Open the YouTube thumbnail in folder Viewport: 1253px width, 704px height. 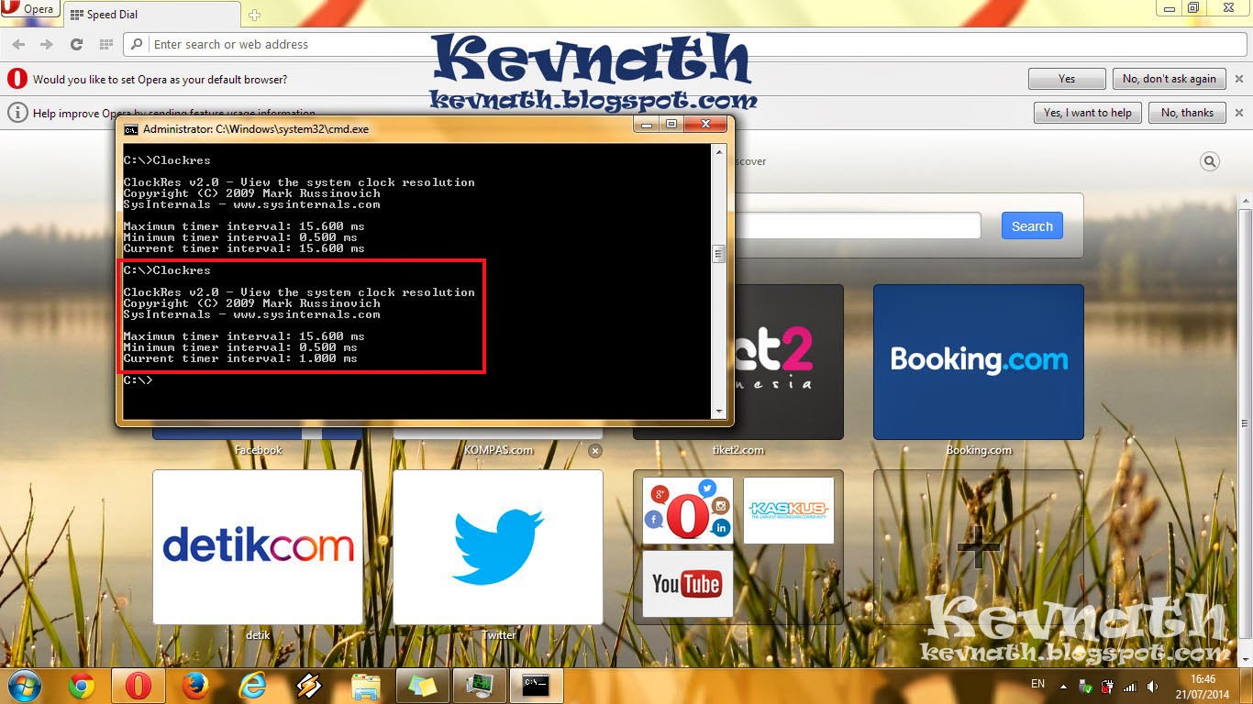point(688,584)
